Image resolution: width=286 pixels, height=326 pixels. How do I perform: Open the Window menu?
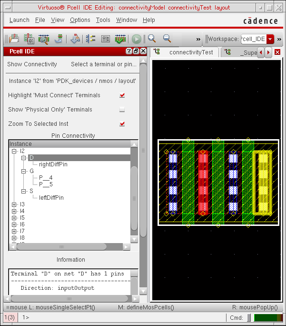point(127,20)
